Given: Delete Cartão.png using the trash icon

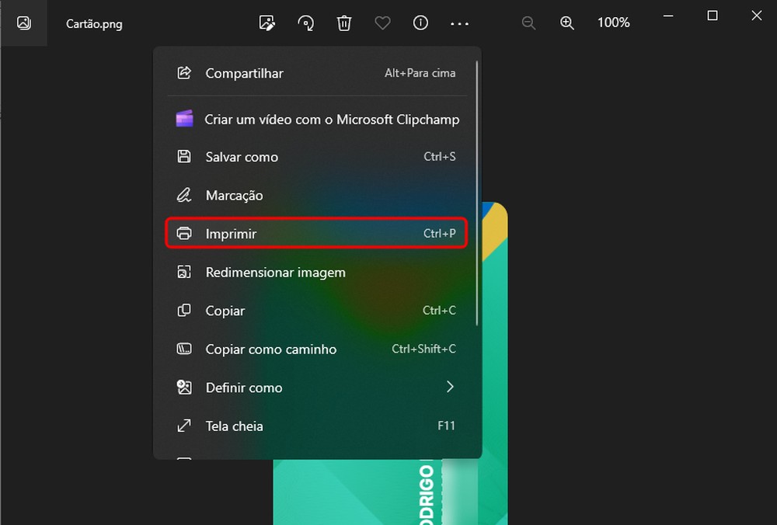Looking at the screenshot, I should [344, 23].
